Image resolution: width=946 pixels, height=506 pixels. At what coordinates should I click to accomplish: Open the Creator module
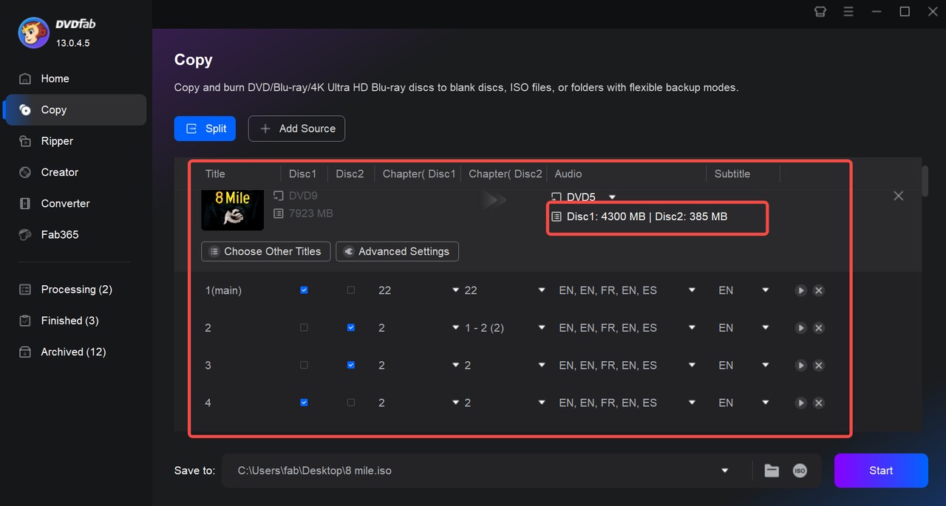(x=58, y=172)
